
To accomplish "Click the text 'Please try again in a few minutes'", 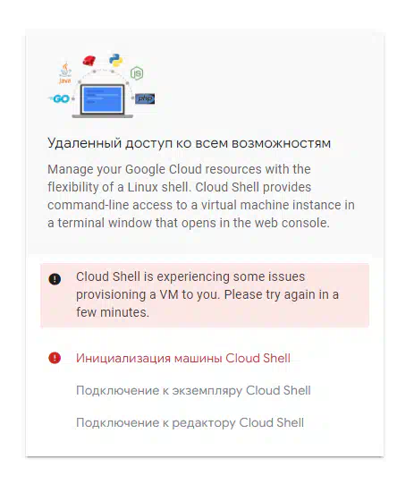I will point(207,303).
